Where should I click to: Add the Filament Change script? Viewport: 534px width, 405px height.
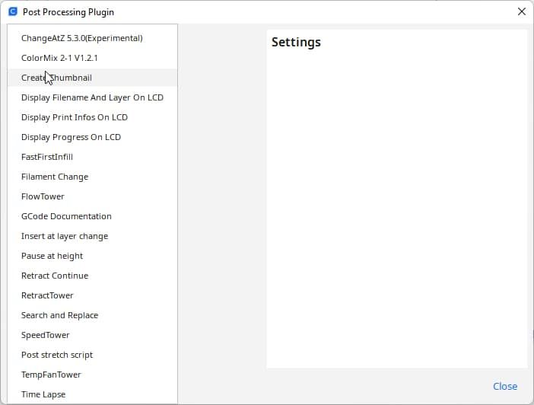(55, 177)
